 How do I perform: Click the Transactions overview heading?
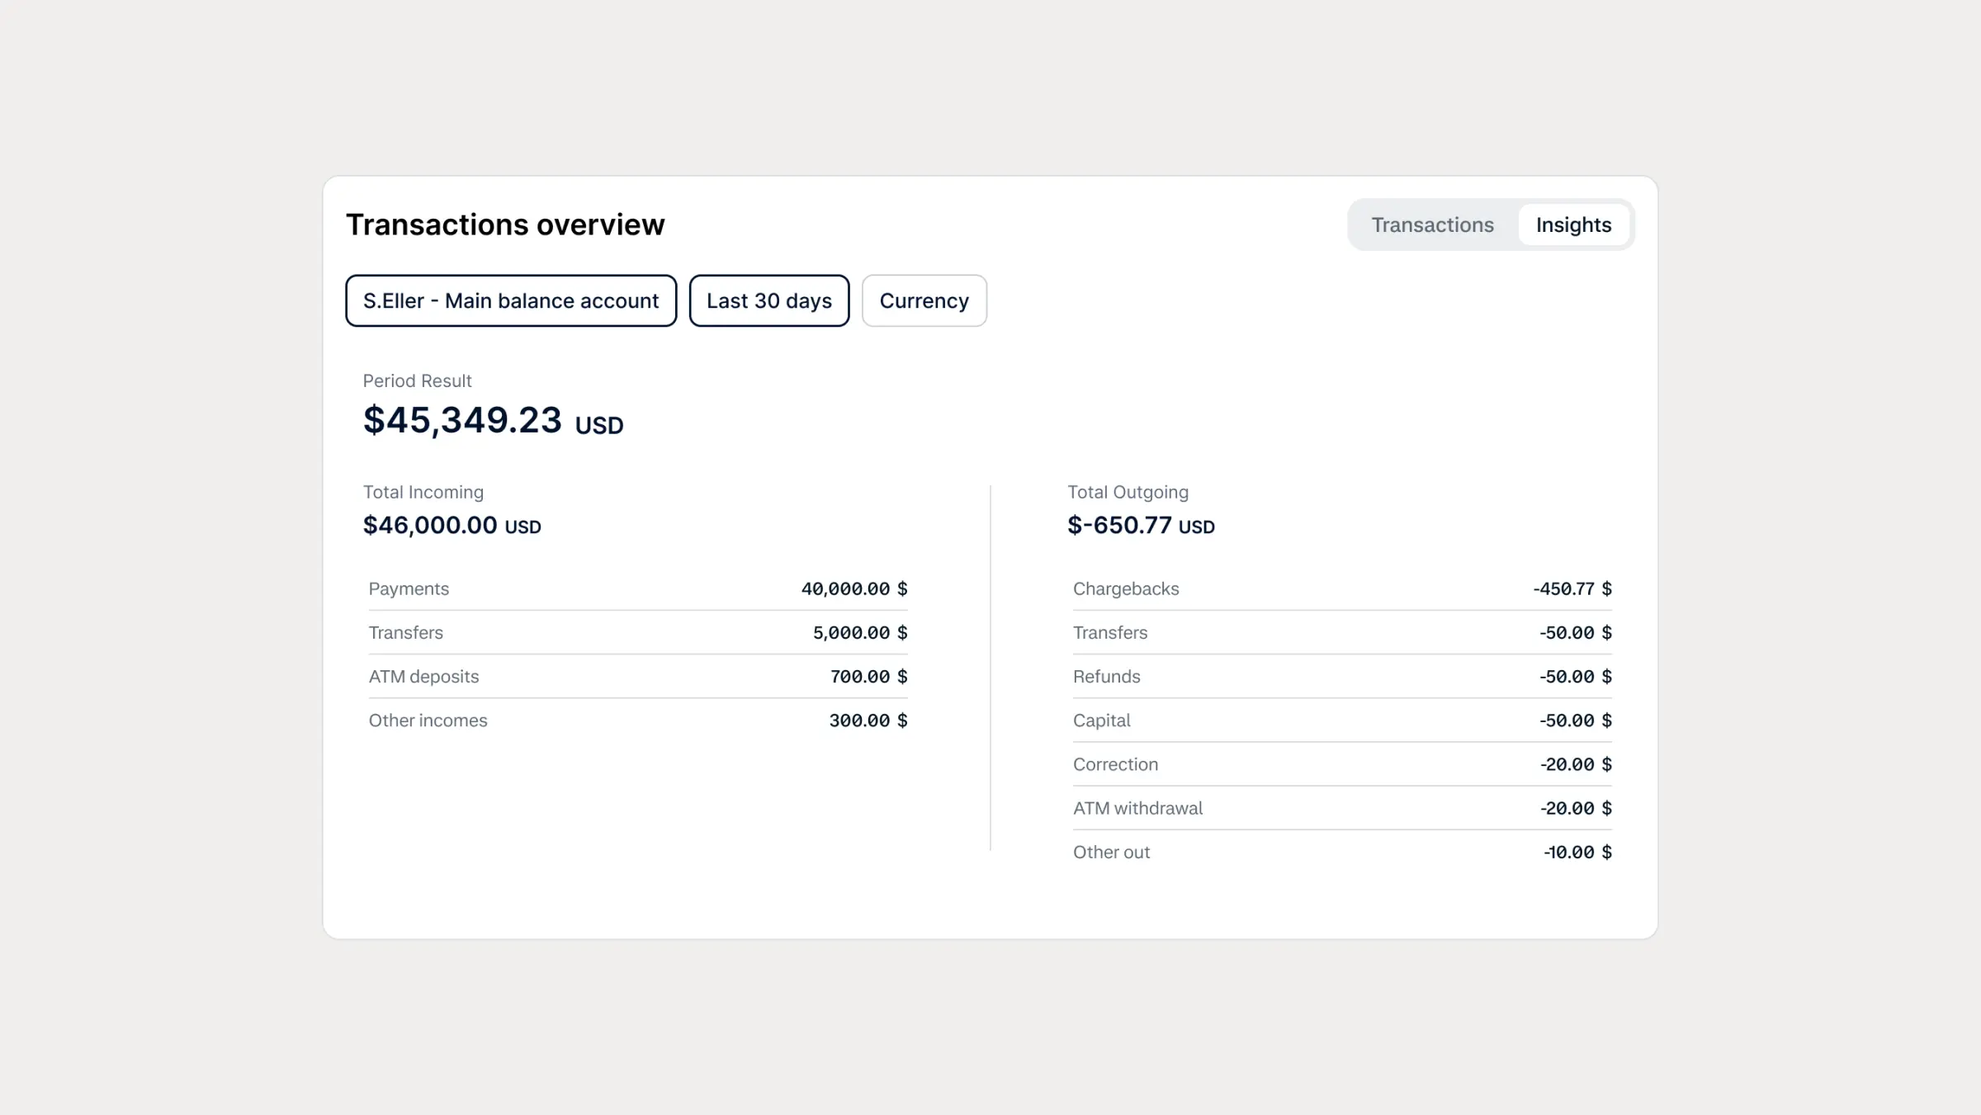pos(505,224)
